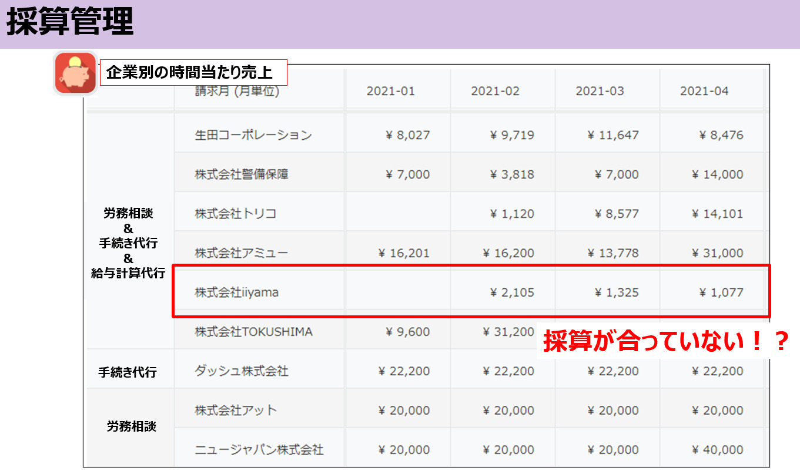This screenshot has width=800, height=471.
Task: Click 株式会社アット's 2021-01 value ¥ 20,000
Action: [404, 411]
